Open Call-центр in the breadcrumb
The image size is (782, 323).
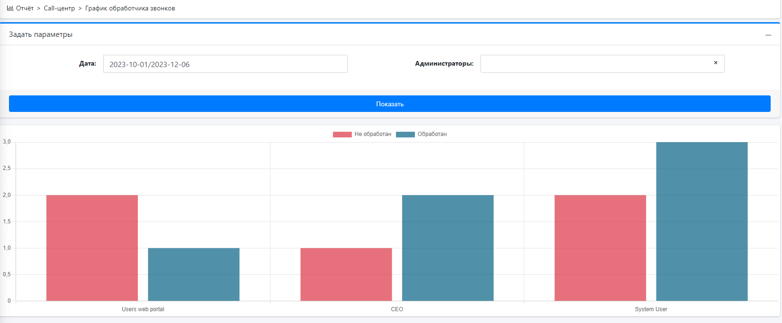pyautogui.click(x=59, y=8)
